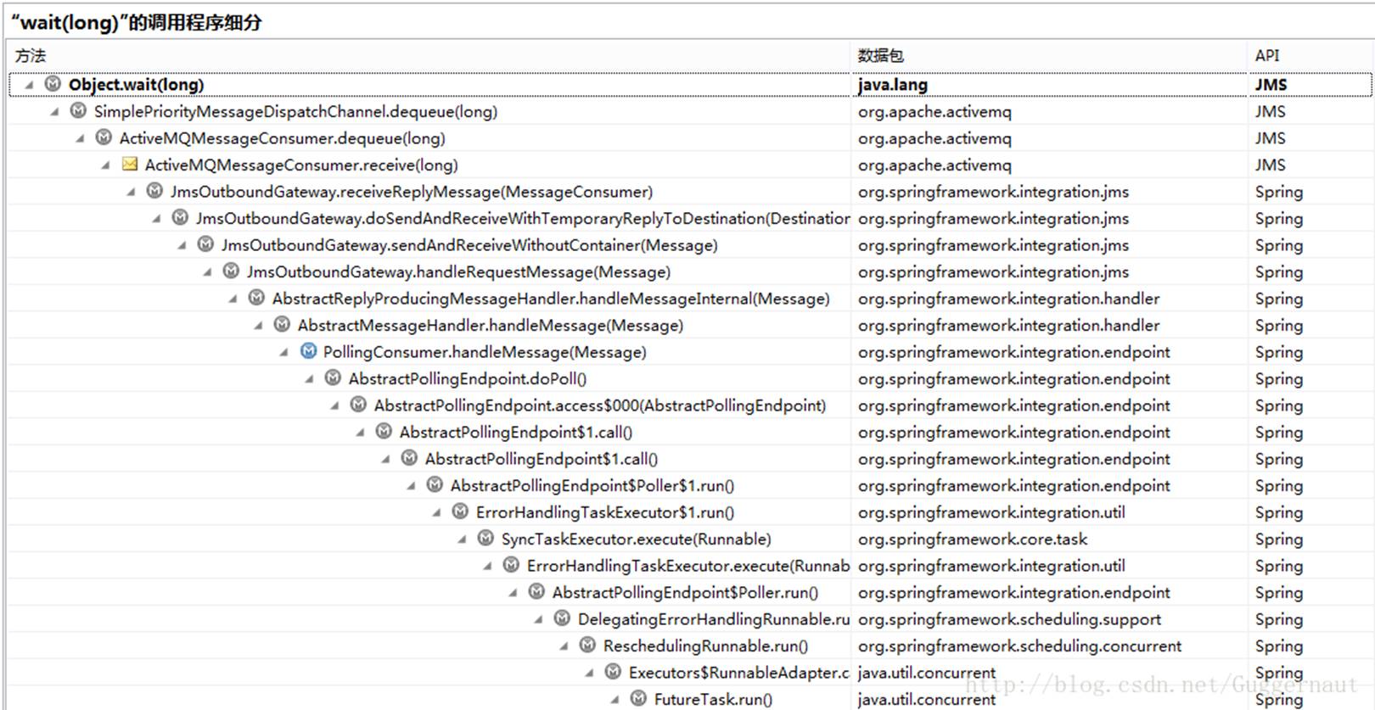Click JMS cell in Object.wait row

[1271, 85]
